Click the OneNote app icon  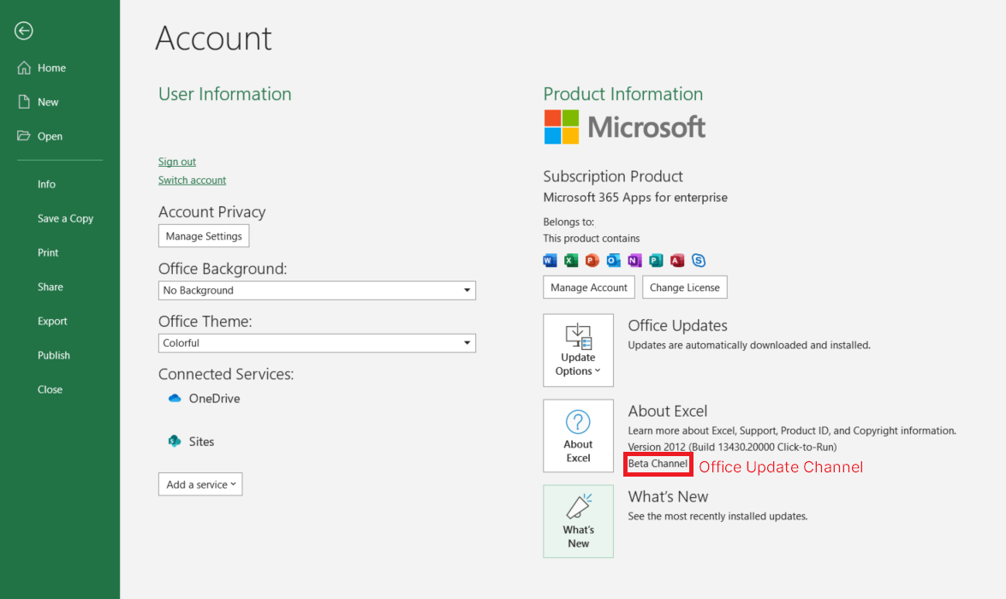point(634,260)
